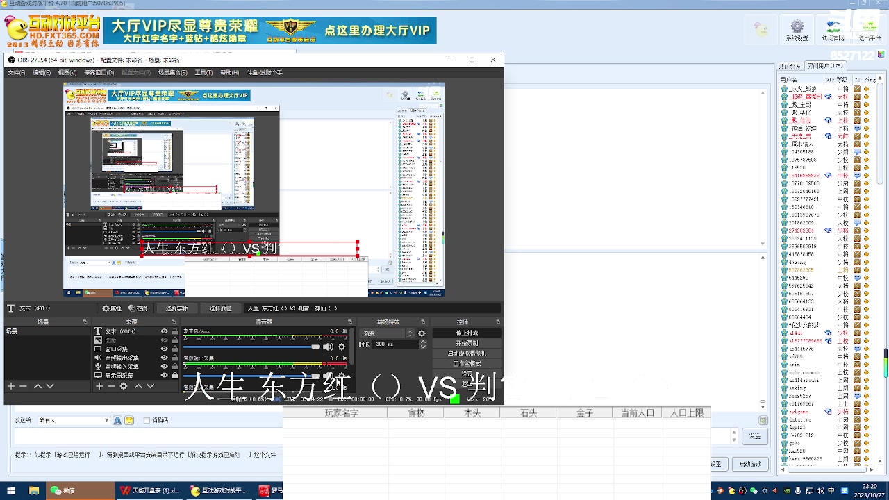The height and width of the screenshot is (500, 889).
Task: Click 选择颜色 button in OBS
Action: click(x=221, y=308)
